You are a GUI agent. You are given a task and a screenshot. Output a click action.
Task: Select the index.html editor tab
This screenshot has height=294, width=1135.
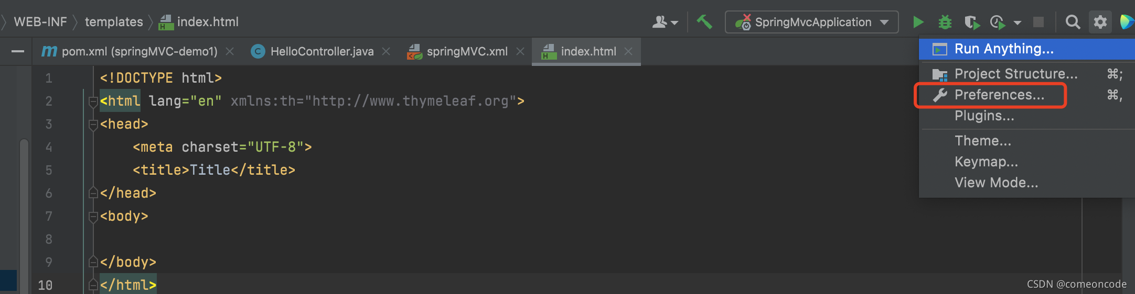[586, 51]
